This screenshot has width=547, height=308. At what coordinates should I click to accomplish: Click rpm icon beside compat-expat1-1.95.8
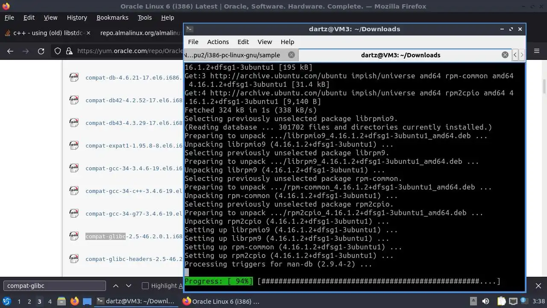point(74,145)
